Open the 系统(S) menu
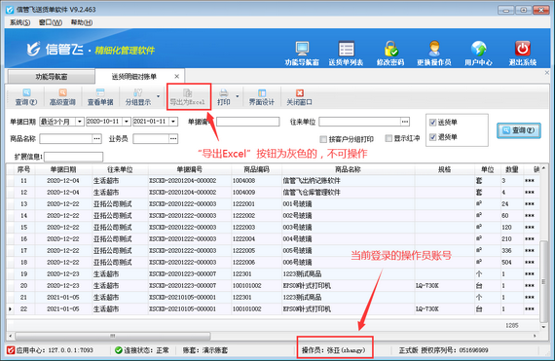The width and height of the screenshot is (555, 361). tap(19, 22)
